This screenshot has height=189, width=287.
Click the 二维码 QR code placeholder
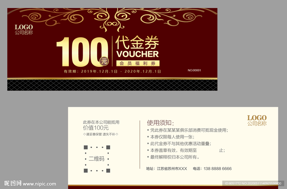(x=97, y=159)
